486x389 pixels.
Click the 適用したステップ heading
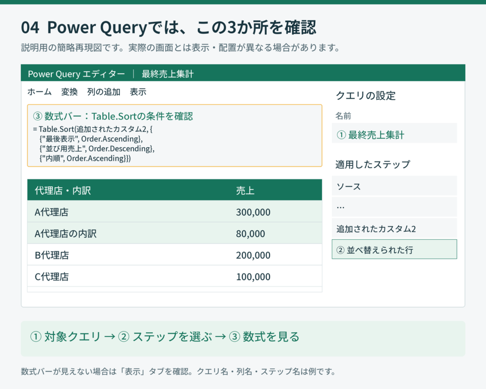[x=373, y=164]
